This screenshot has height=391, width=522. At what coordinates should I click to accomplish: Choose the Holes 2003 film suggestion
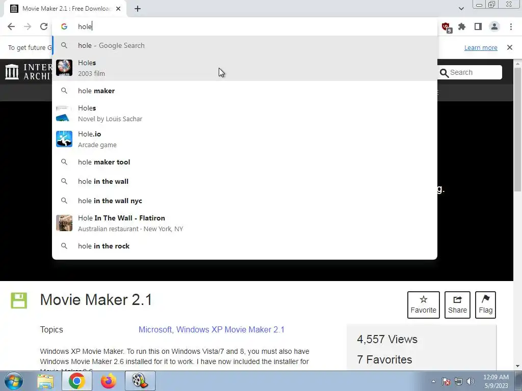(245, 68)
